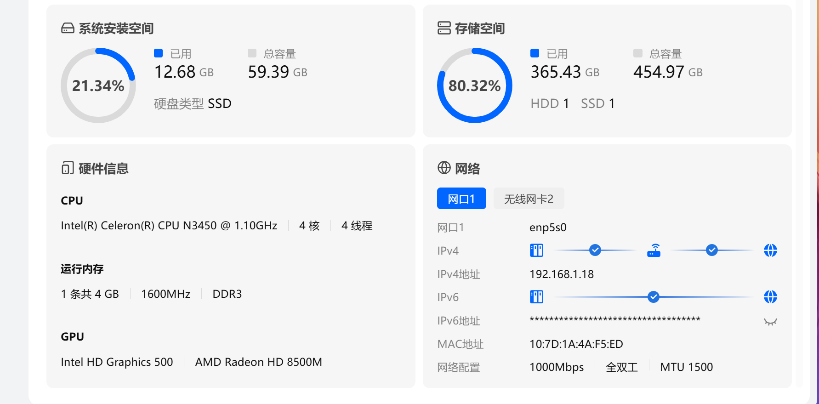Click IPv4 NAS-to-router connection checkmark

click(x=595, y=250)
